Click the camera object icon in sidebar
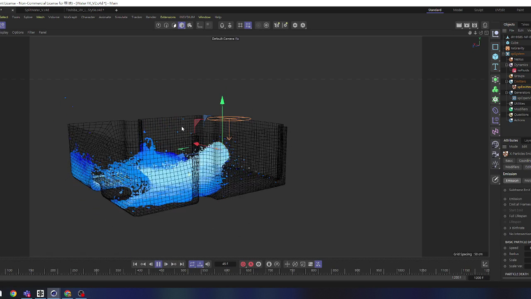This screenshot has width=531, height=299. pyautogui.click(x=495, y=154)
